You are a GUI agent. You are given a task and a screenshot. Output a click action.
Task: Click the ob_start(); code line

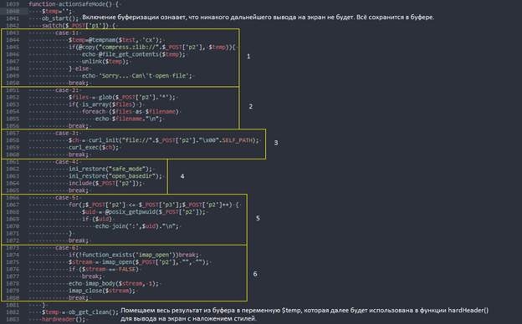coord(60,18)
